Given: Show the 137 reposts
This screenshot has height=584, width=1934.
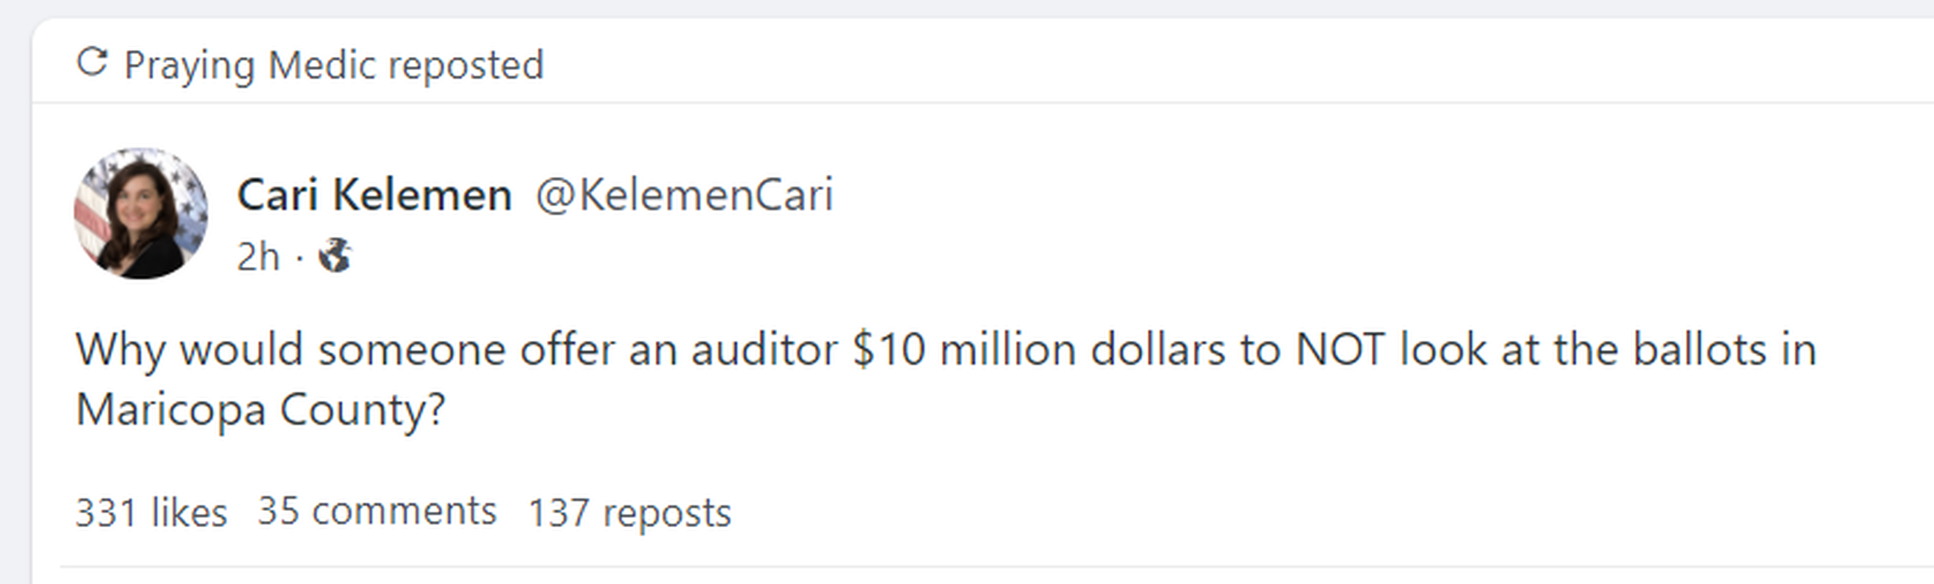Looking at the screenshot, I should coord(629,514).
